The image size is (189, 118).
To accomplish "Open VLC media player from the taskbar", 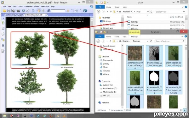I will (x=64, y=116).
